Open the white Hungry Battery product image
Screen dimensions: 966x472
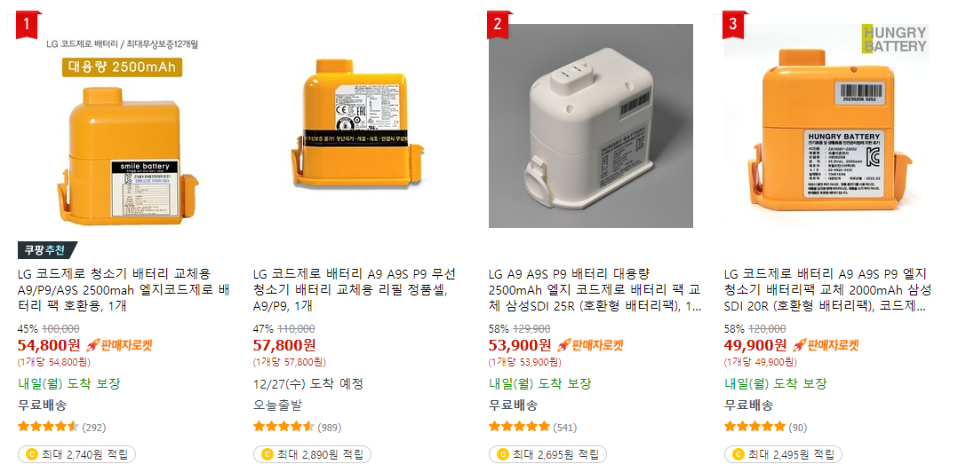coord(591,125)
